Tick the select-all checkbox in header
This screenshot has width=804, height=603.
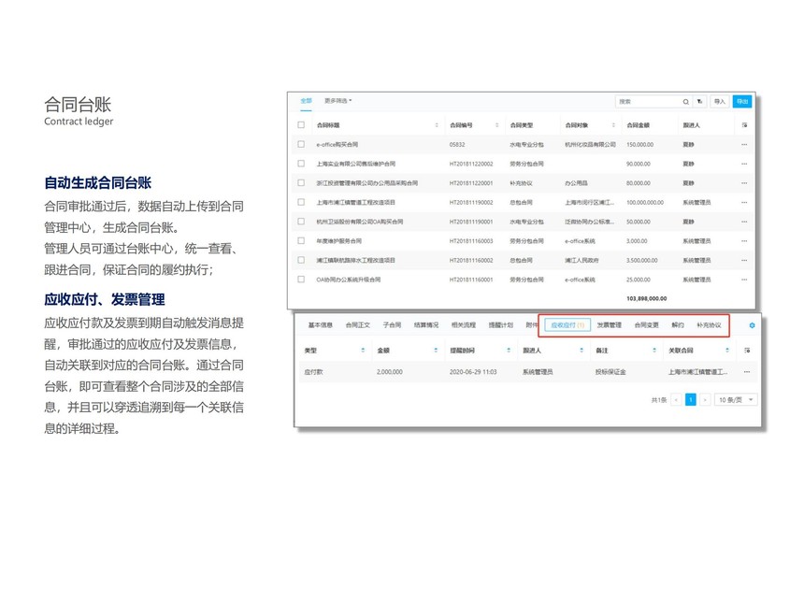pos(301,124)
